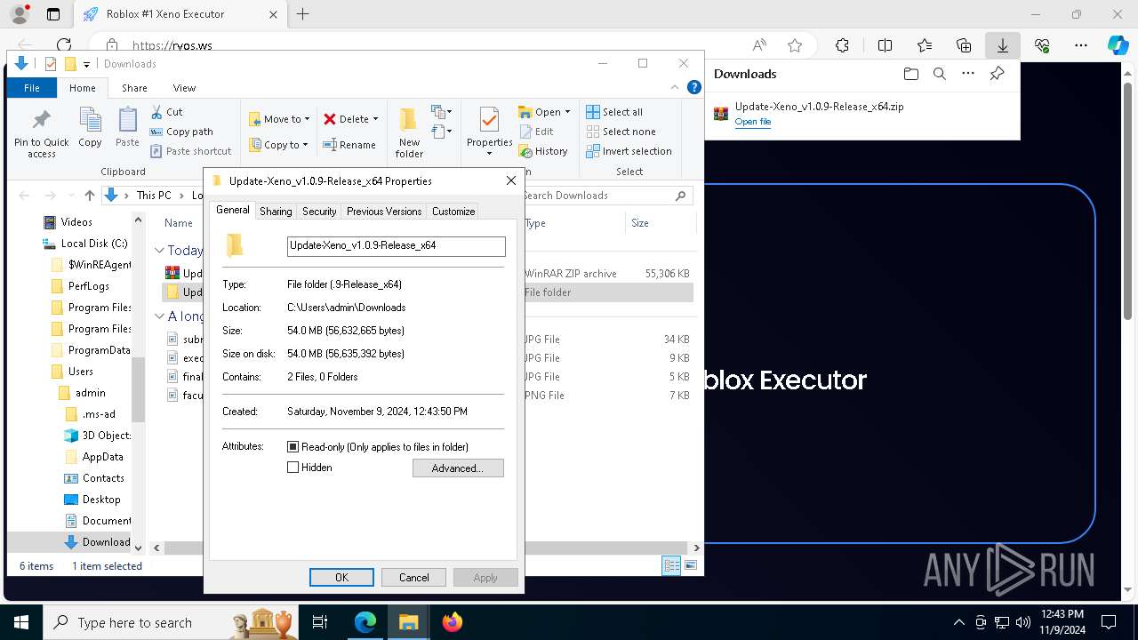The image size is (1138, 640).
Task: Click the Properties ribbon icon
Action: [488, 120]
